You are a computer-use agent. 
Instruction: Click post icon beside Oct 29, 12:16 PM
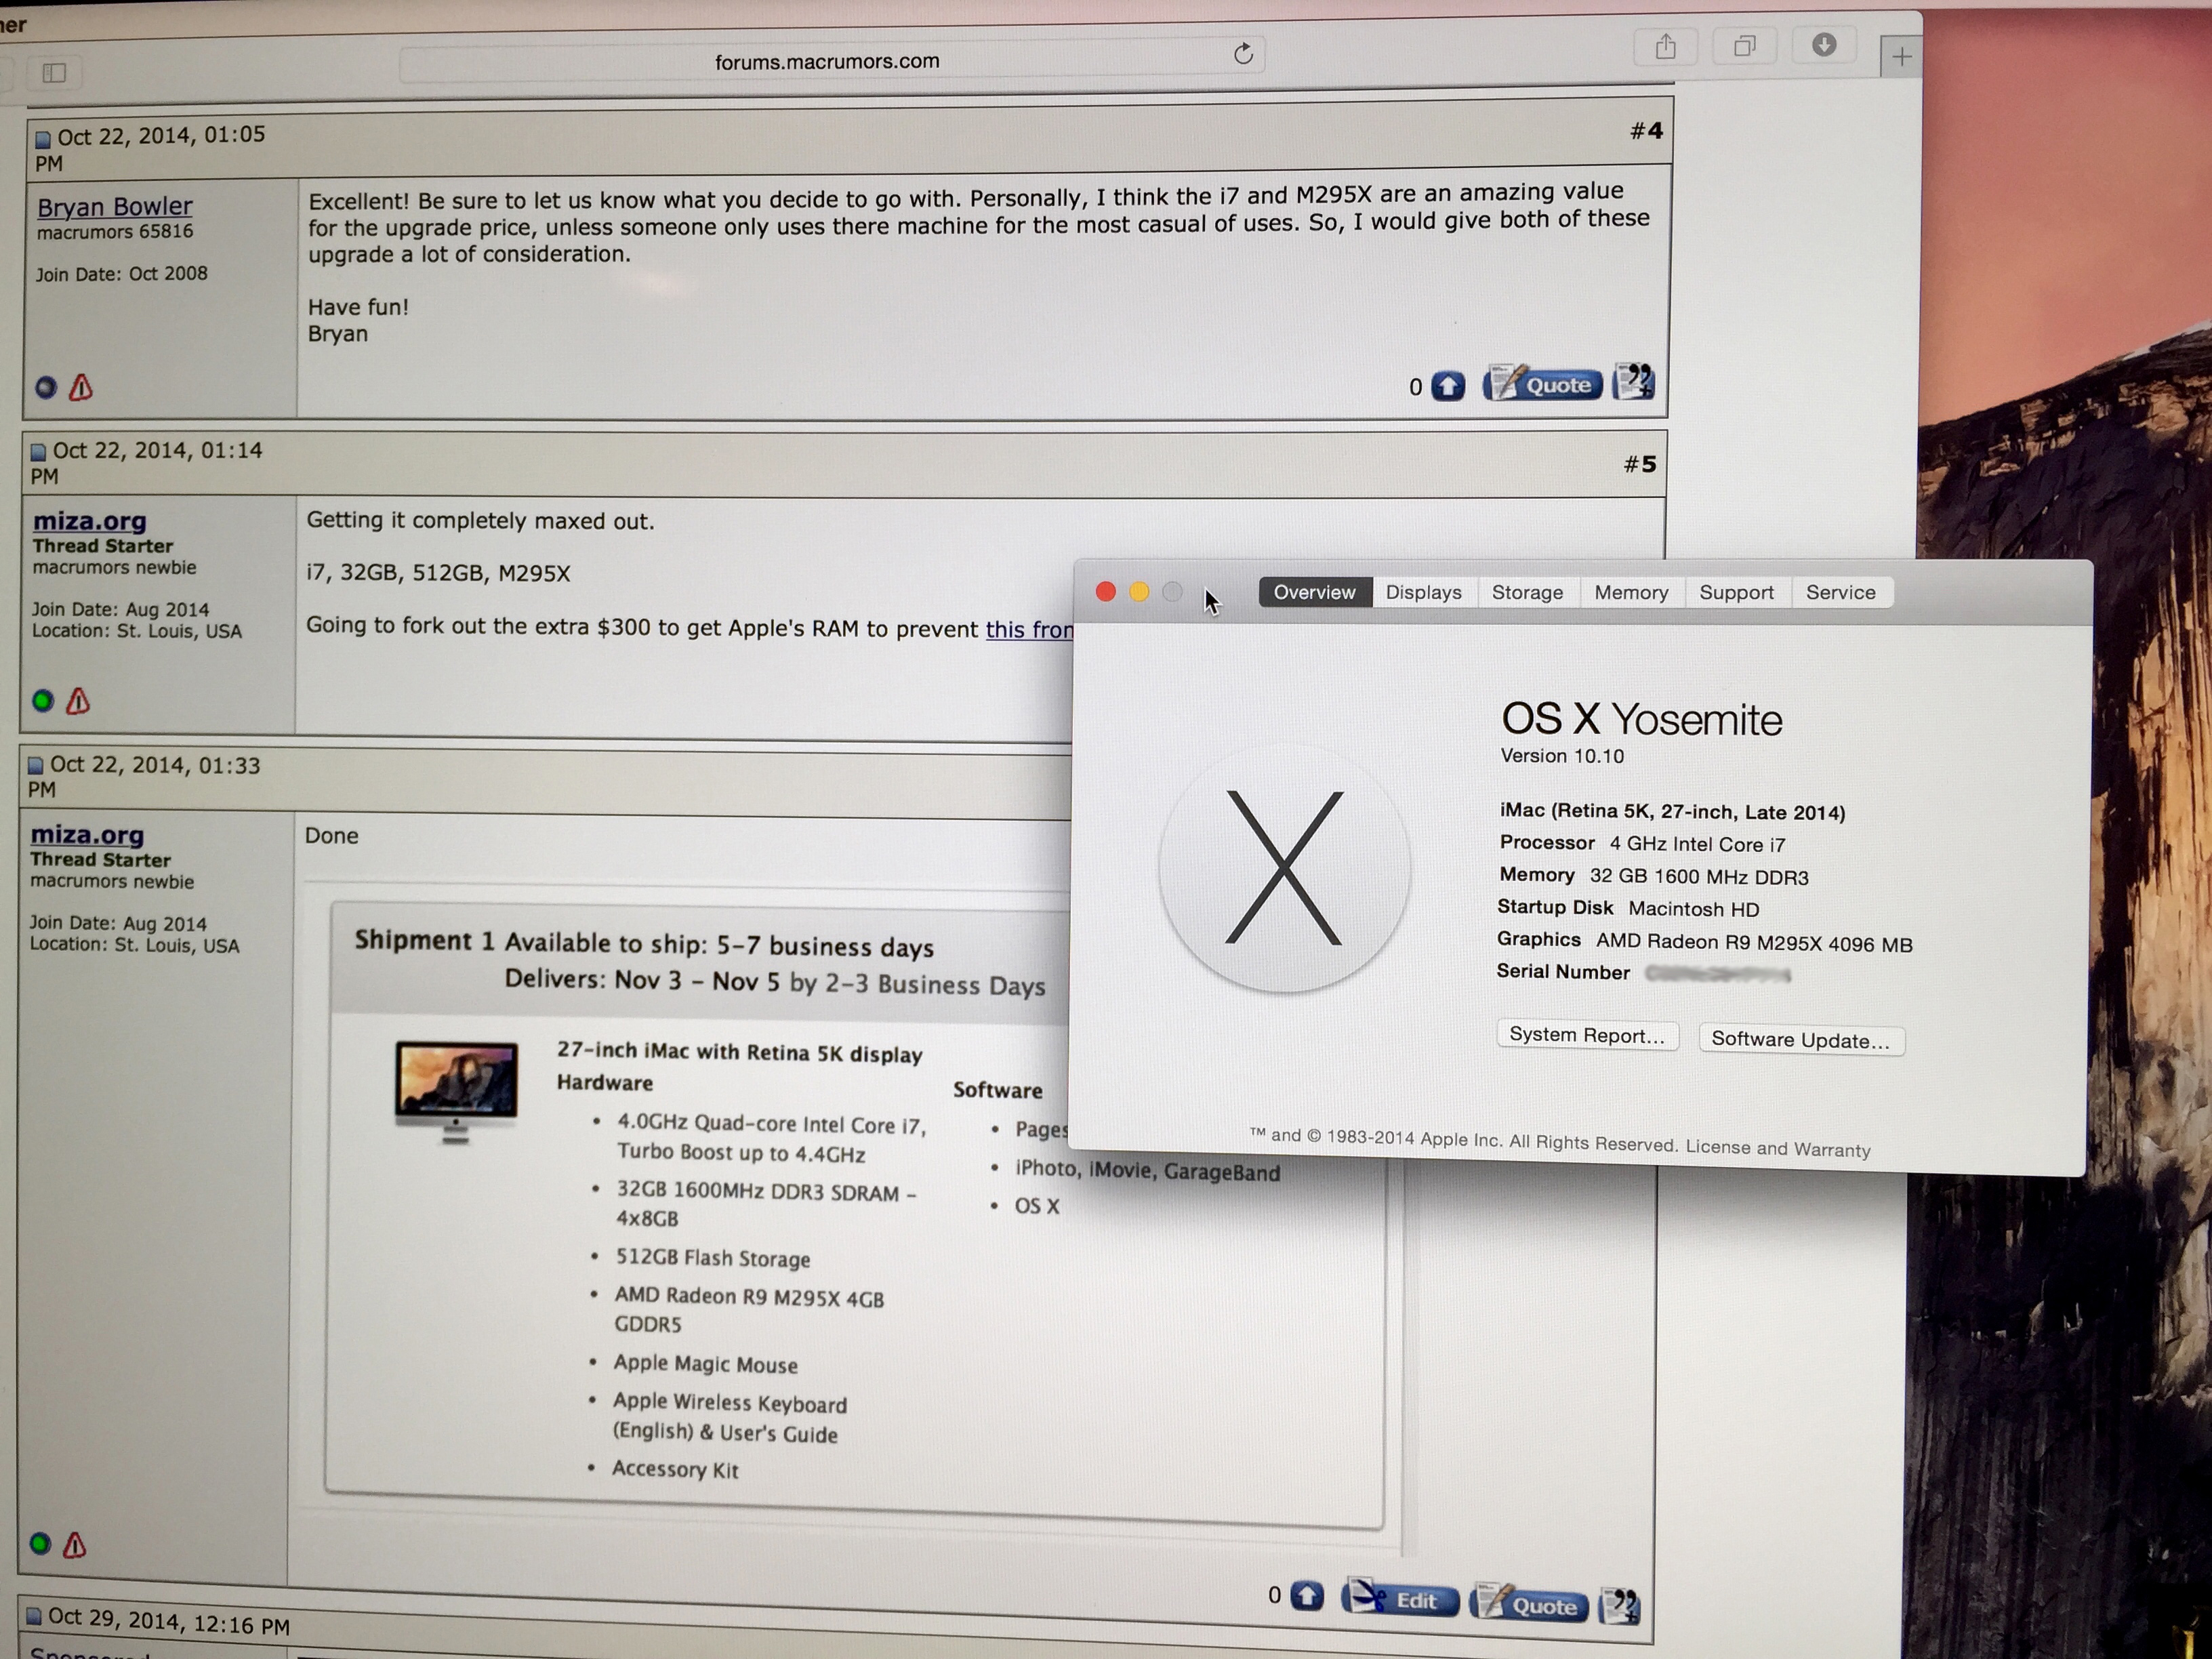(x=34, y=1615)
